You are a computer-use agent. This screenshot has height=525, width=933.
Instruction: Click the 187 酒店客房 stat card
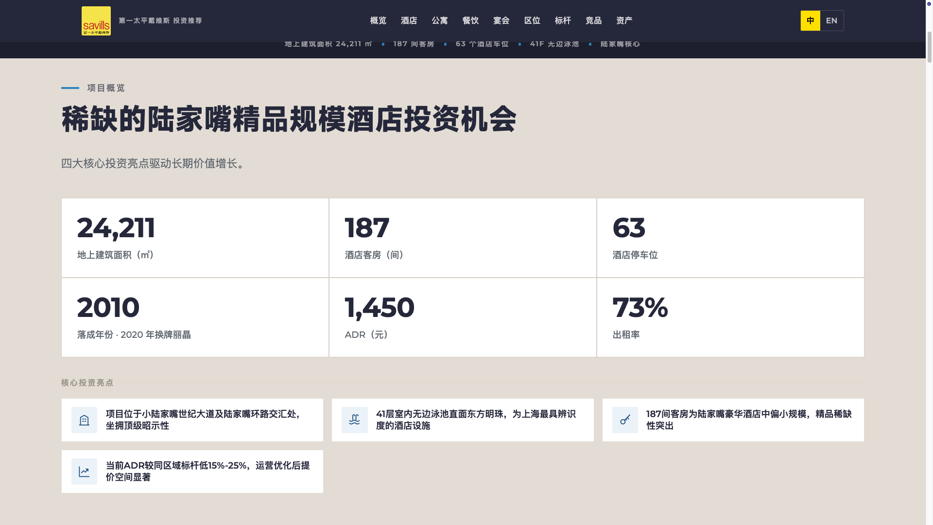point(463,238)
